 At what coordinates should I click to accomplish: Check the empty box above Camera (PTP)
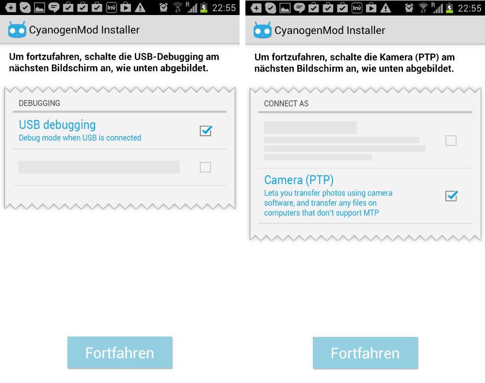[451, 141]
